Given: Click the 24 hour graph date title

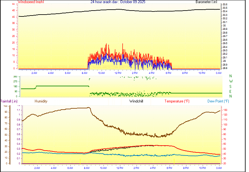Looking at the screenshot, I should [x=118, y=2].
